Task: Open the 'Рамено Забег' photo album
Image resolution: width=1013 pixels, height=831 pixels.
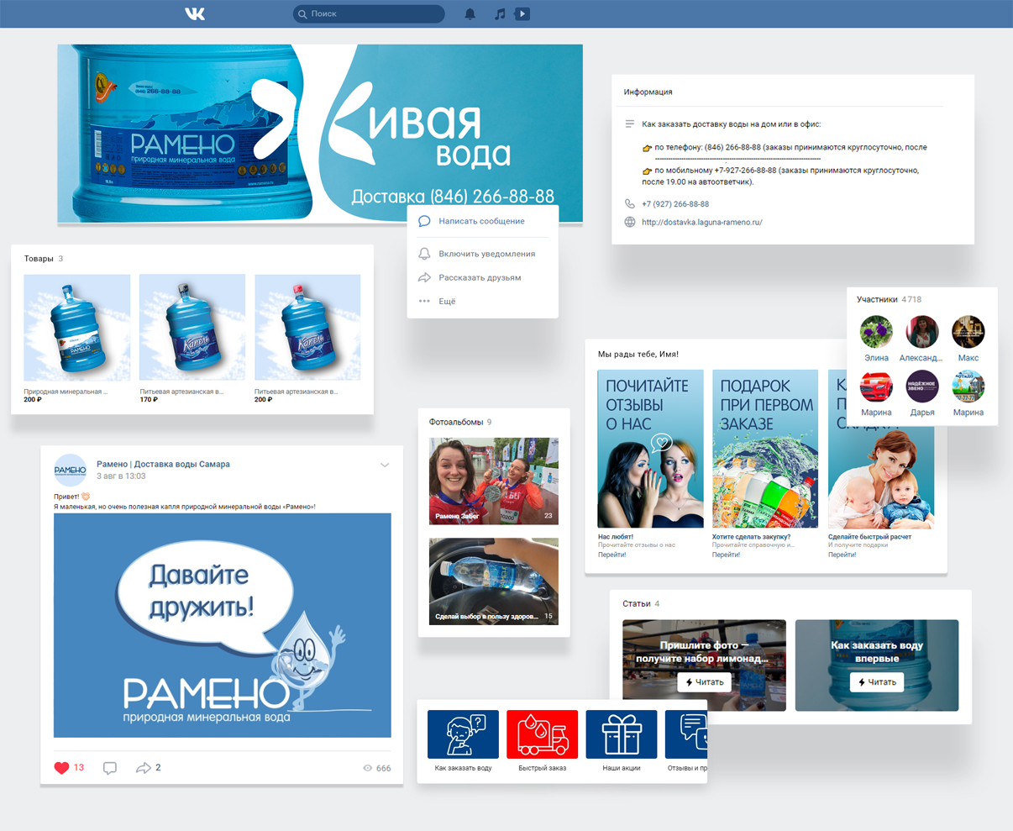Action: [x=494, y=481]
